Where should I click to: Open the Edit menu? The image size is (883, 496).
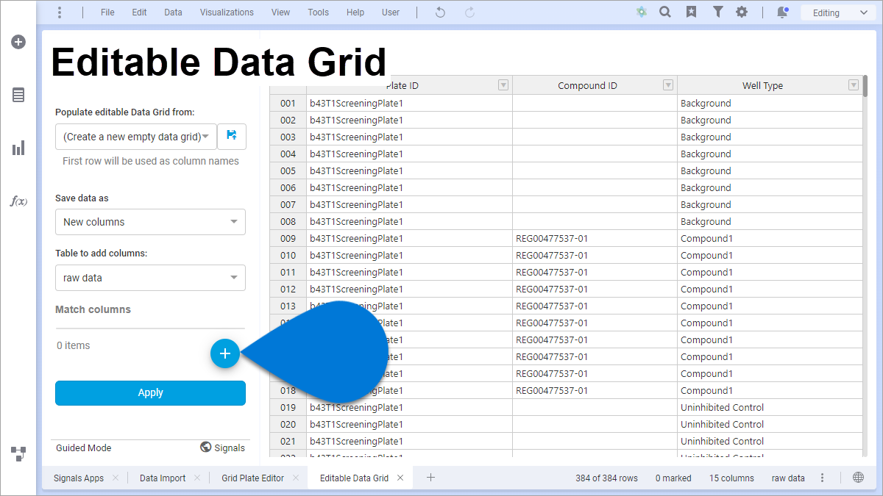[139, 12]
